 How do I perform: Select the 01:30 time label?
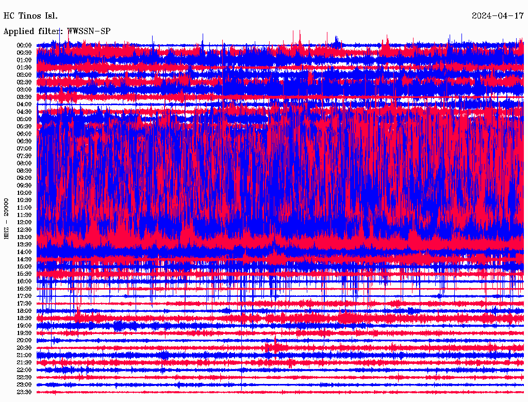point(24,68)
